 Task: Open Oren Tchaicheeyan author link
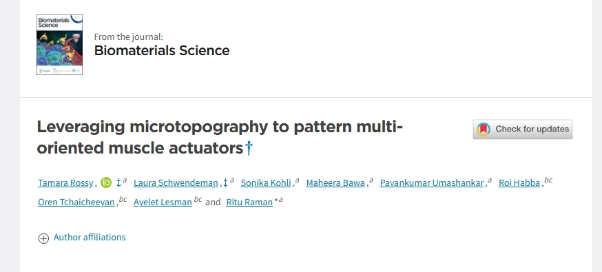click(76, 202)
